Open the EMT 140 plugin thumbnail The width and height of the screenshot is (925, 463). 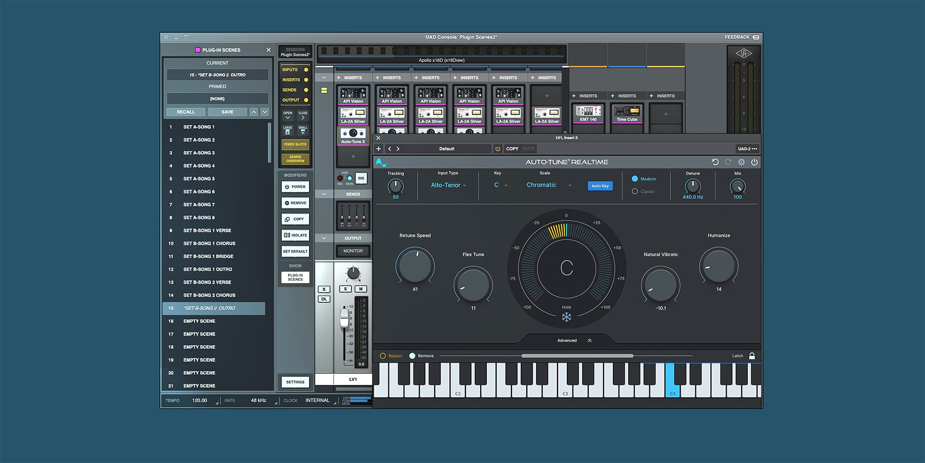(588, 113)
